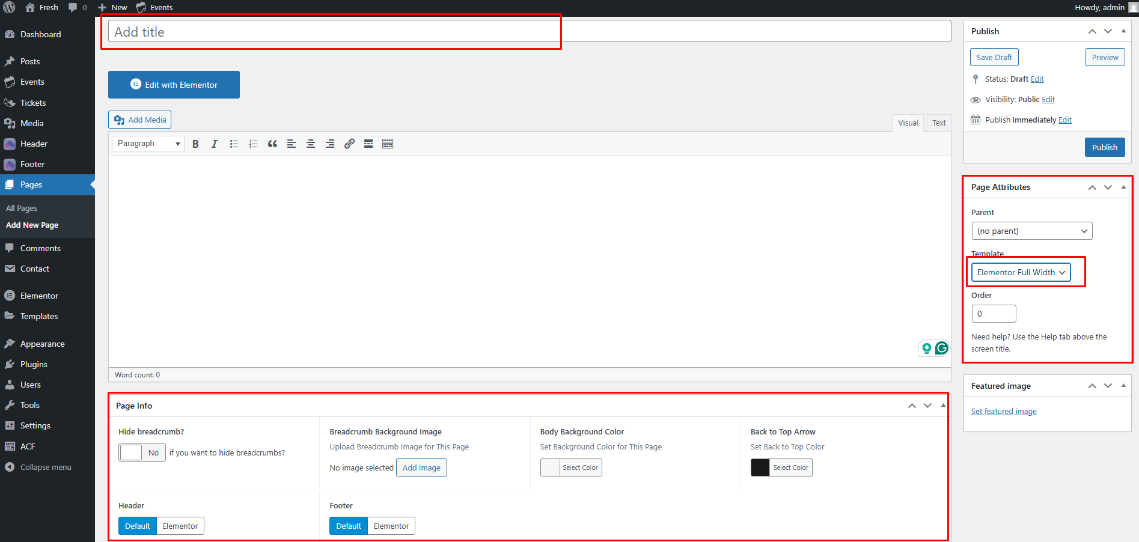Screen dimensions: 1139x542
Task: Click the Grammarly icon in editor
Action: 942,348
